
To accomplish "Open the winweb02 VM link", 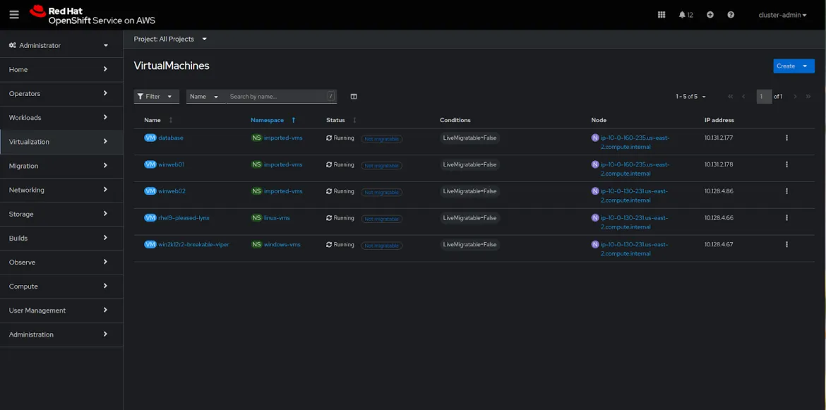I will point(172,191).
